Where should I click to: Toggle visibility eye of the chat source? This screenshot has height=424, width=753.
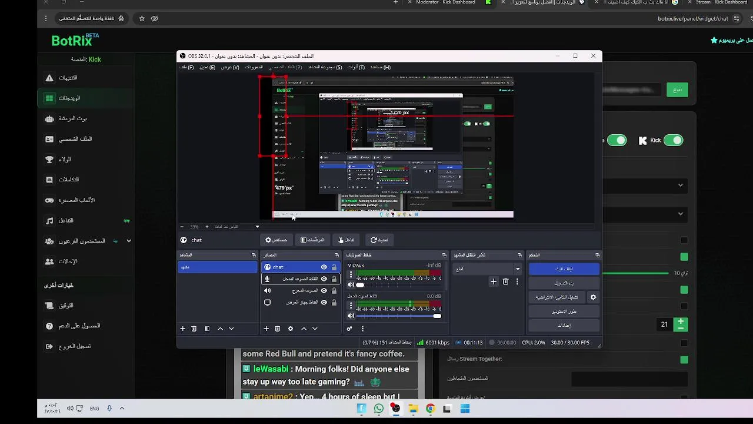tap(324, 267)
